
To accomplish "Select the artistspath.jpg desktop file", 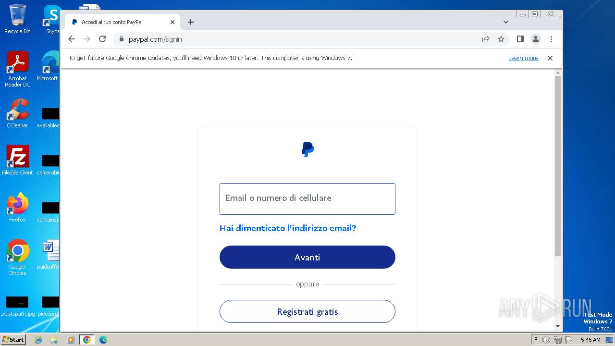I will coord(17,306).
